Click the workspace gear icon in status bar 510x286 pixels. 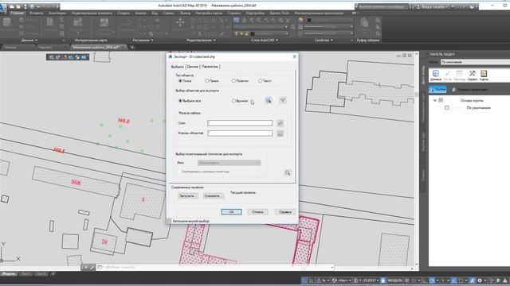coord(480,280)
